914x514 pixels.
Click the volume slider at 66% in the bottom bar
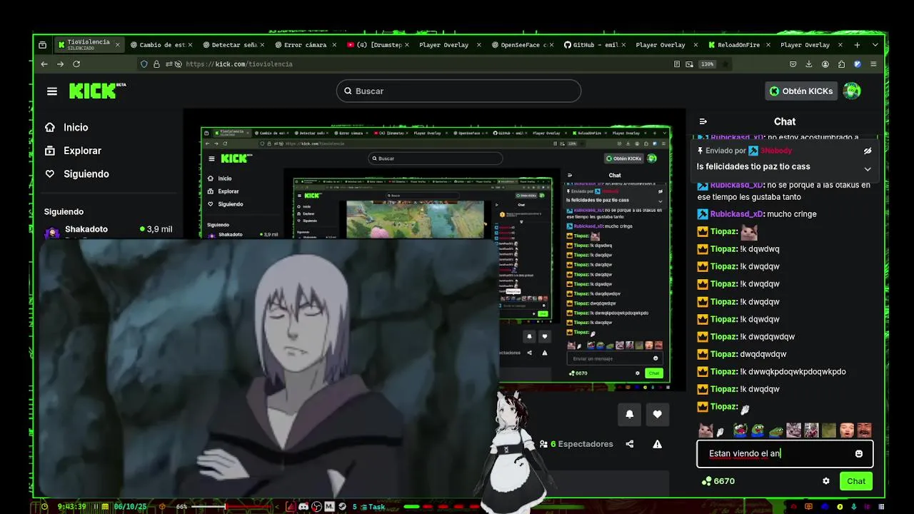coord(230,507)
